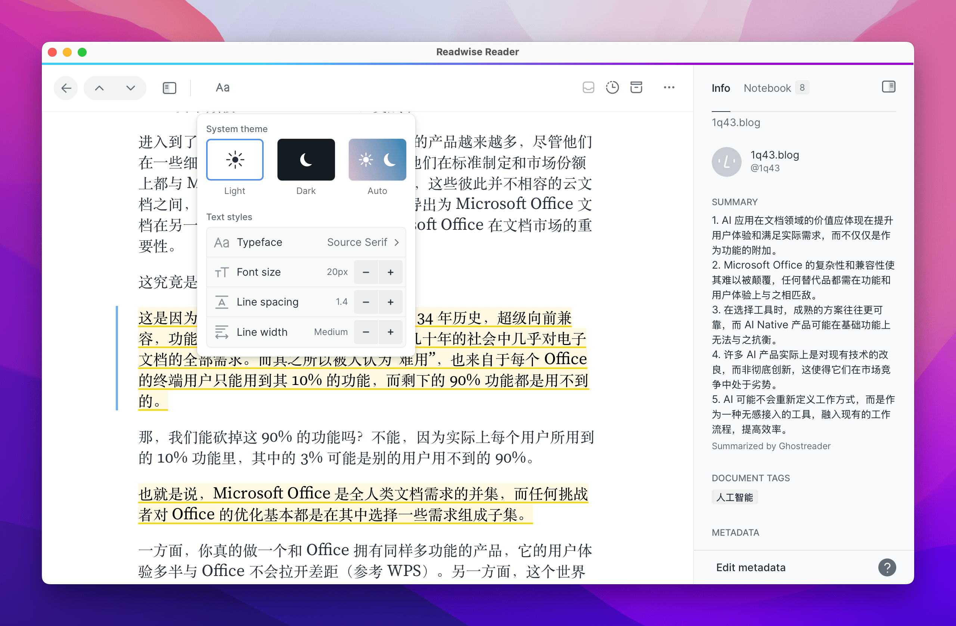Go to previous document with up chevron
The image size is (956, 626).
coord(99,88)
